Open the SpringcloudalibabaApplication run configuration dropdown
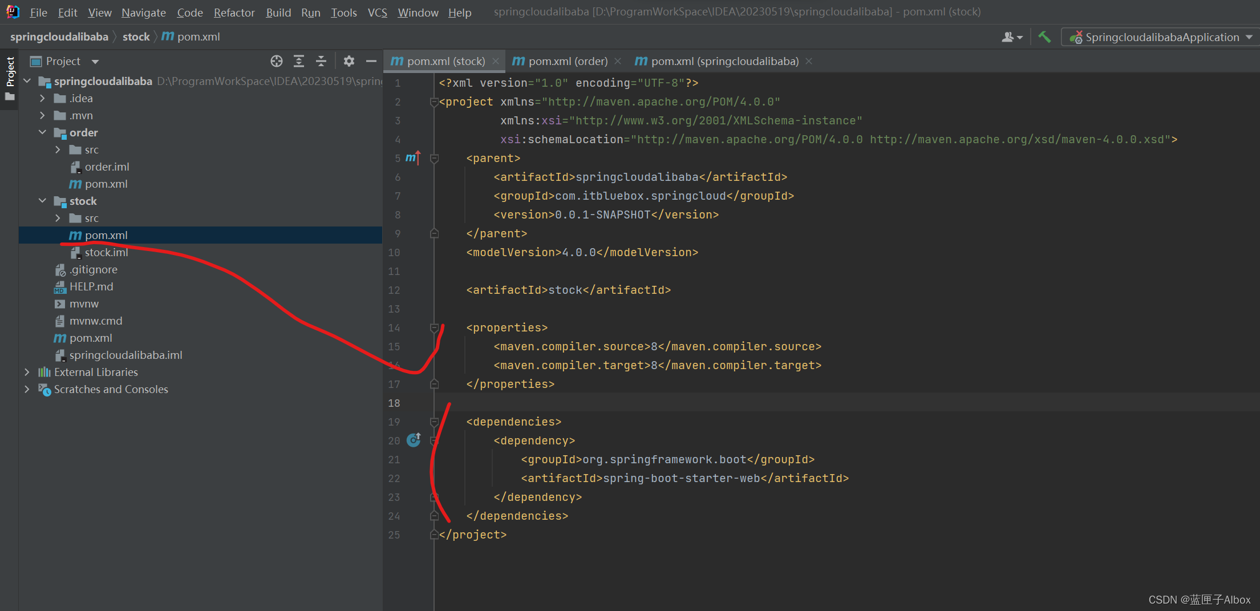Image resolution: width=1260 pixels, height=611 pixels. 1161,37
